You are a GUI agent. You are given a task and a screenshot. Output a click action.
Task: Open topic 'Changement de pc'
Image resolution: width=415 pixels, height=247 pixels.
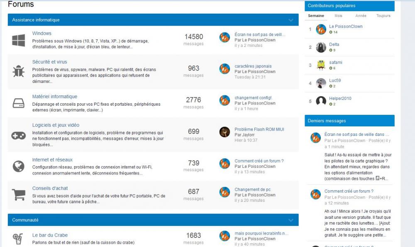tap(252, 189)
